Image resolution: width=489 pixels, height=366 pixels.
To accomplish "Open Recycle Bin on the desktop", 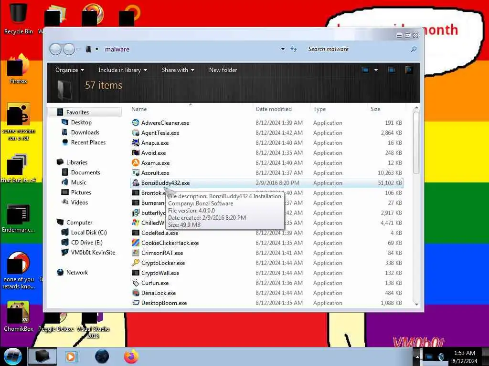I will pos(18,18).
